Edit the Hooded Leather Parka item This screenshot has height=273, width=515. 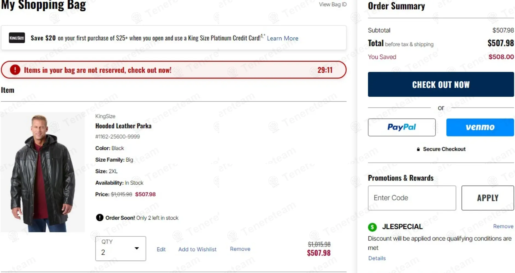(x=161, y=249)
